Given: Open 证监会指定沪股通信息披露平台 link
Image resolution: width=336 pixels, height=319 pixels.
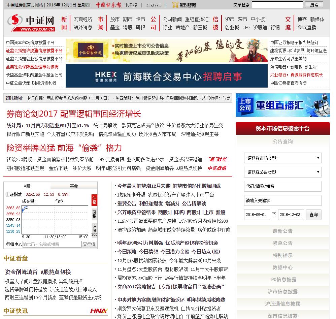Looking at the screenshot, I should pos(34,51).
